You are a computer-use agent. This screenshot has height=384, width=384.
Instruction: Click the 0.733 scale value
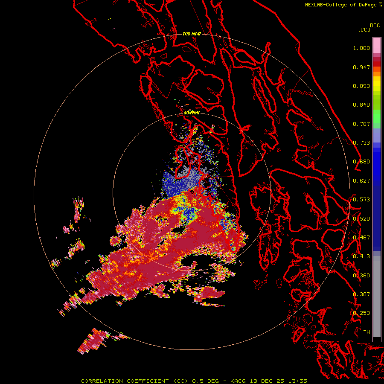[x=361, y=143]
